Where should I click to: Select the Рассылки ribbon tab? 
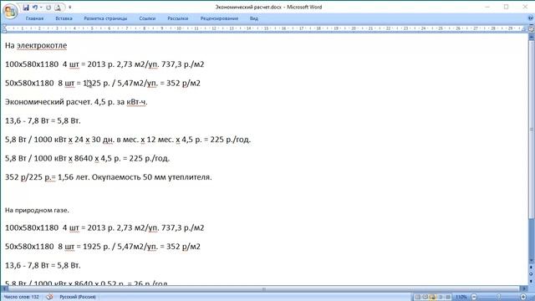tap(178, 18)
